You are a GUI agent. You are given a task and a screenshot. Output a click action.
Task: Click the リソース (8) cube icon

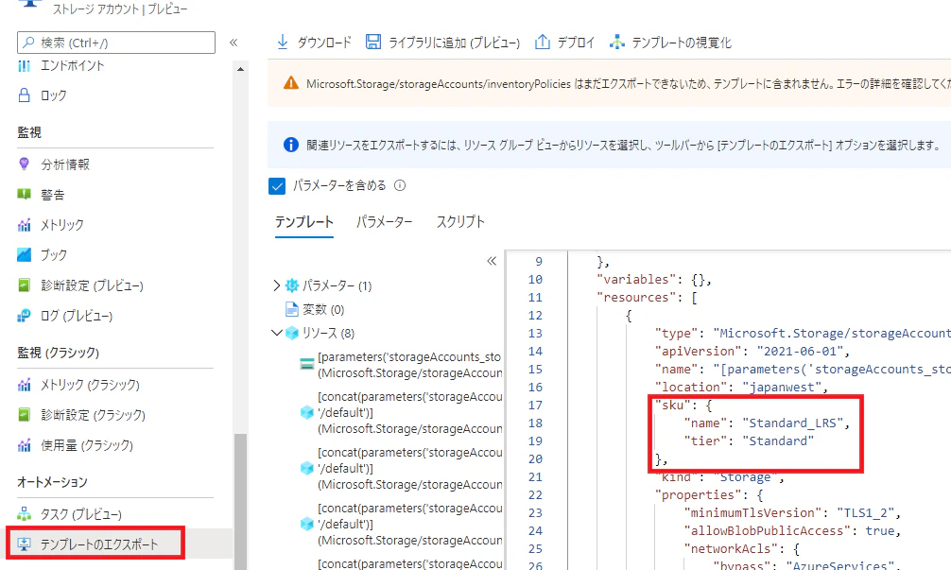(x=292, y=333)
